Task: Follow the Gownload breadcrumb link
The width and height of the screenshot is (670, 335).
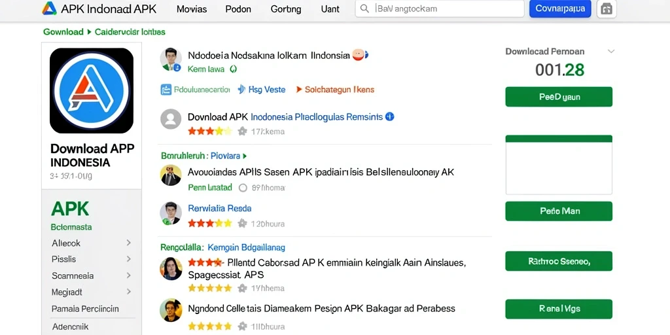Action: (x=63, y=32)
